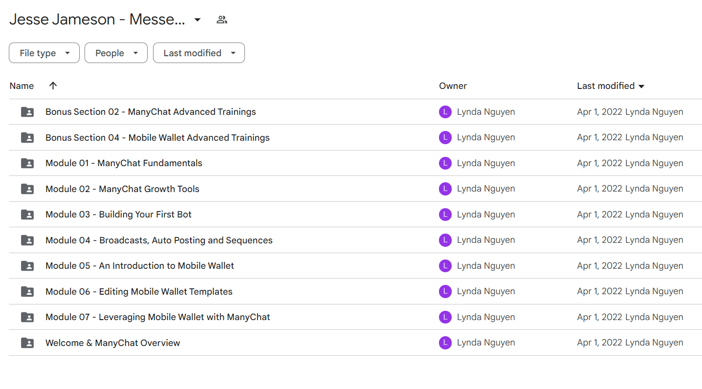Click owner avatar in Module 06 row
This screenshot has height=389, width=702.
tap(445, 292)
